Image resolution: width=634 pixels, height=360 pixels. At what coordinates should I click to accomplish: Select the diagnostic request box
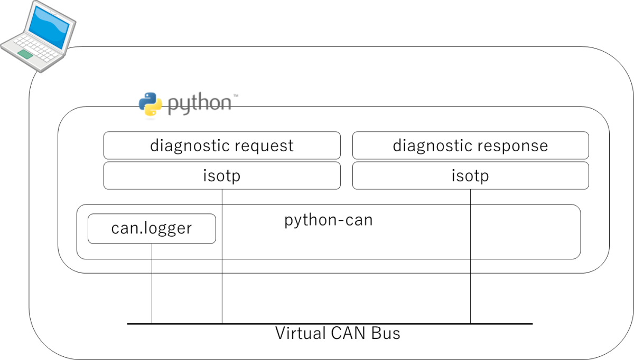222,145
